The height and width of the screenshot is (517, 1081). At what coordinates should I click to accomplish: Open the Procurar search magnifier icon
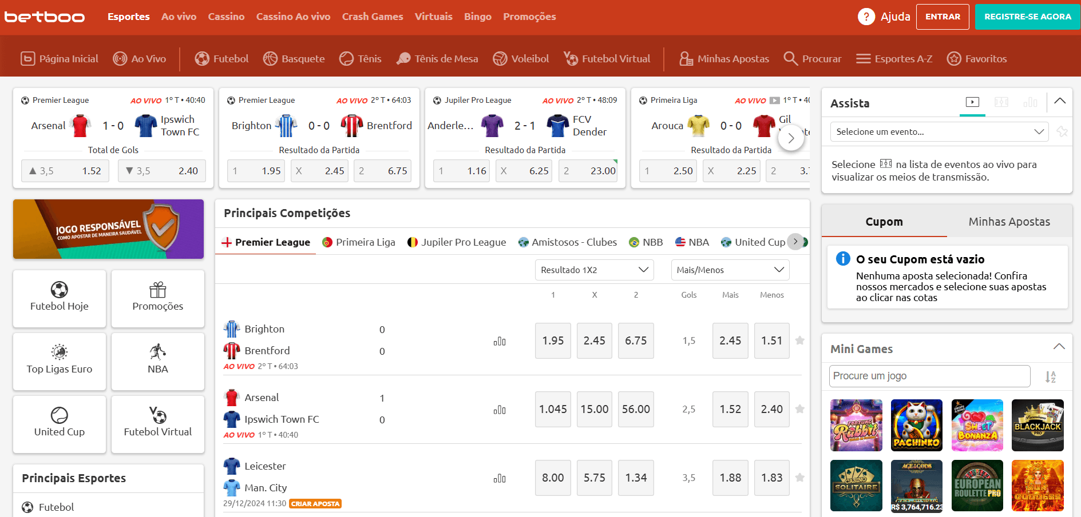(790, 58)
